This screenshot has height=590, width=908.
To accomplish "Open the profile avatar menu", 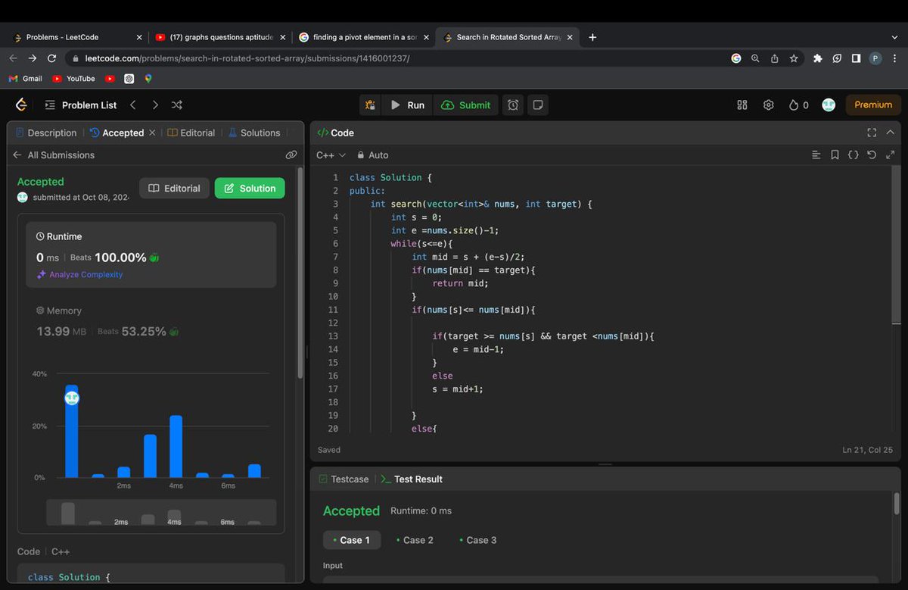I will coord(829,105).
